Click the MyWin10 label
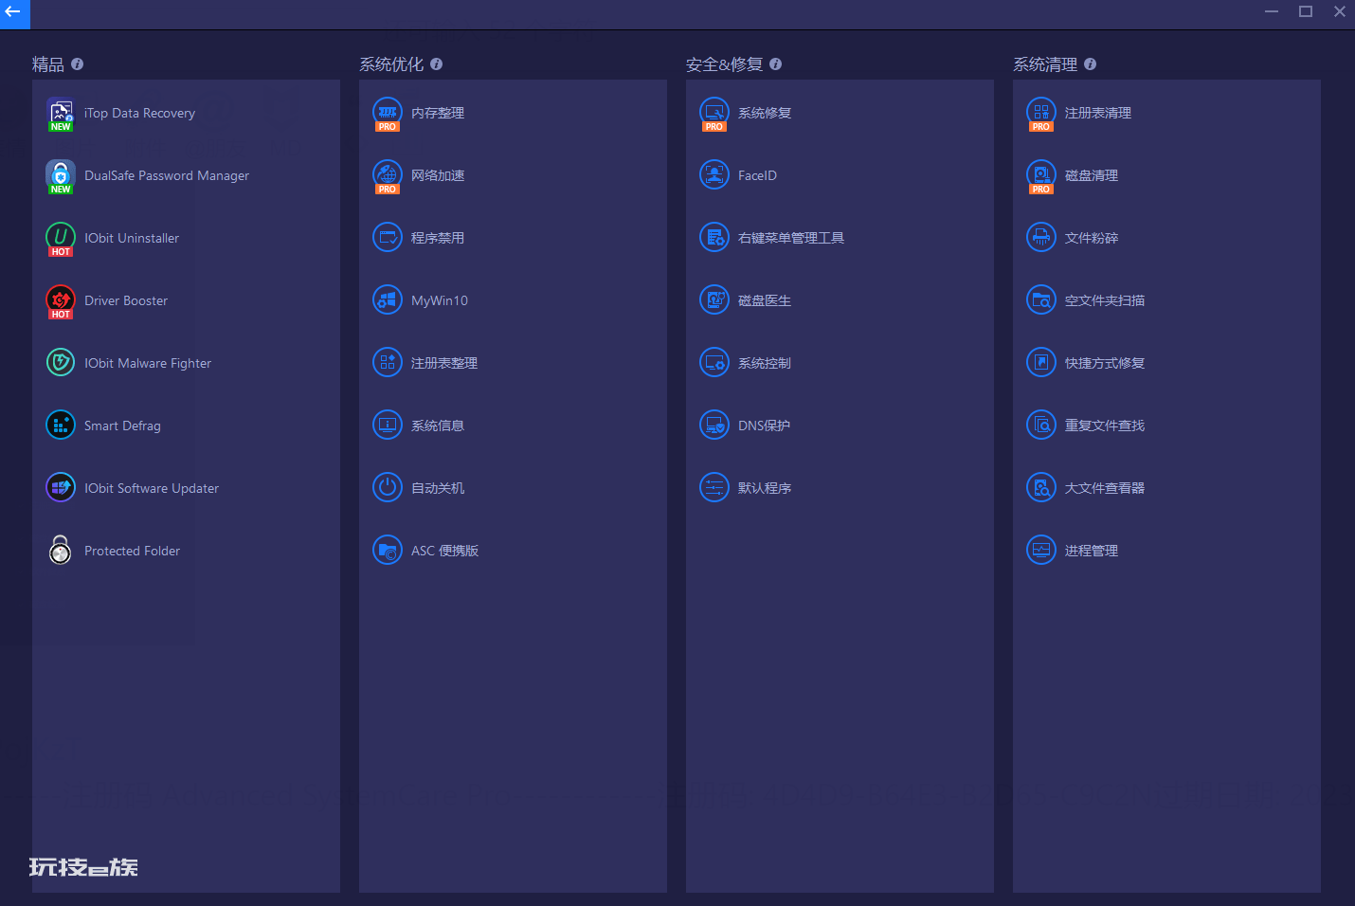 tap(440, 300)
